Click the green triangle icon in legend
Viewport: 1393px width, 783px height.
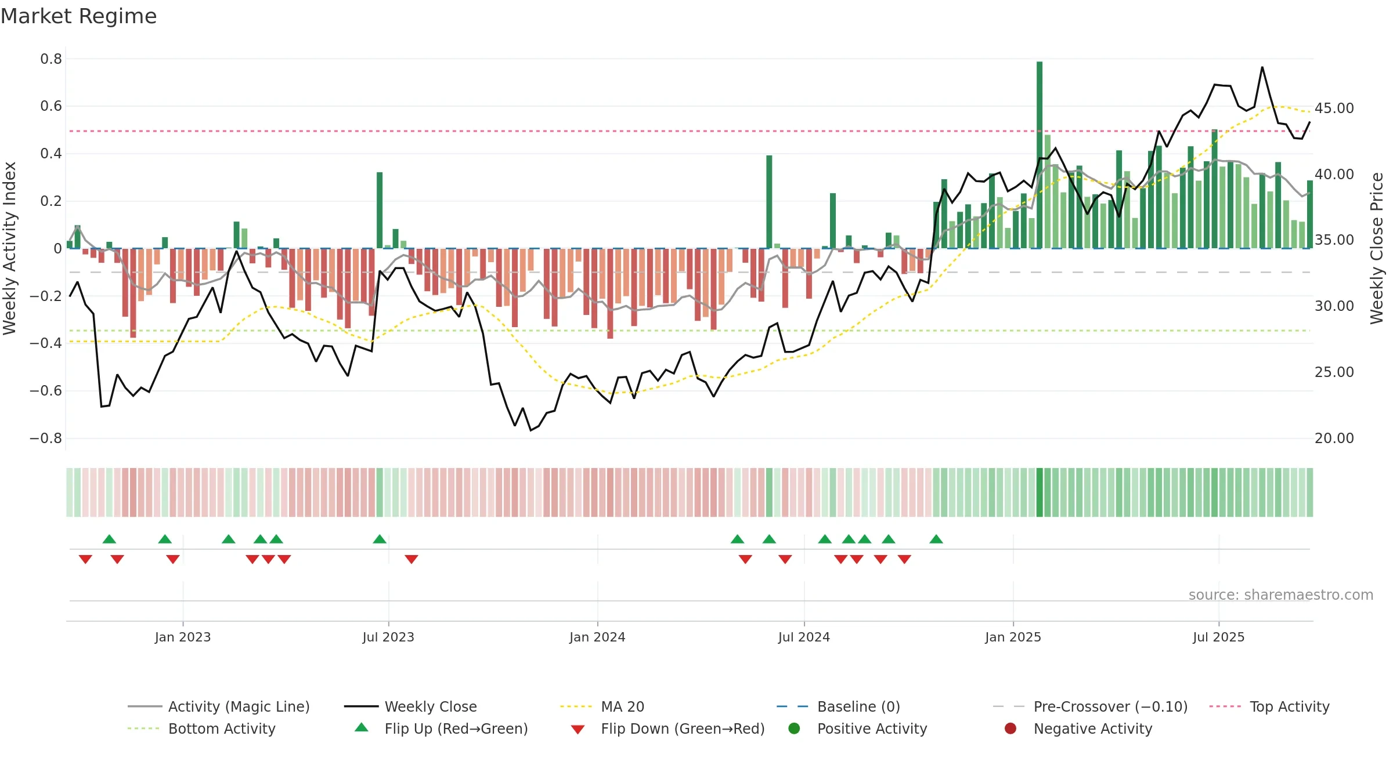tap(362, 727)
